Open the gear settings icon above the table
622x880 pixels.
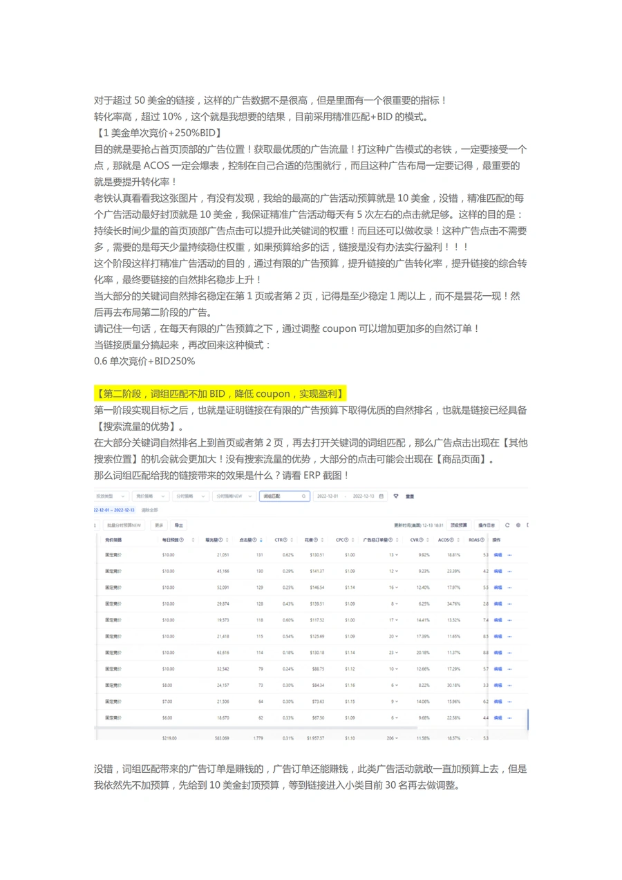pos(518,525)
